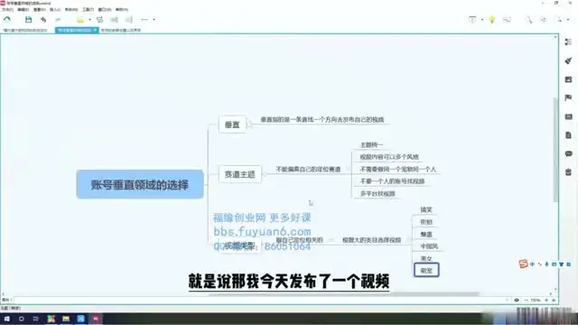Image resolution: width=578 pixels, height=325 pixels.
Task: Select the 垂直 topic node
Action: tap(232, 125)
